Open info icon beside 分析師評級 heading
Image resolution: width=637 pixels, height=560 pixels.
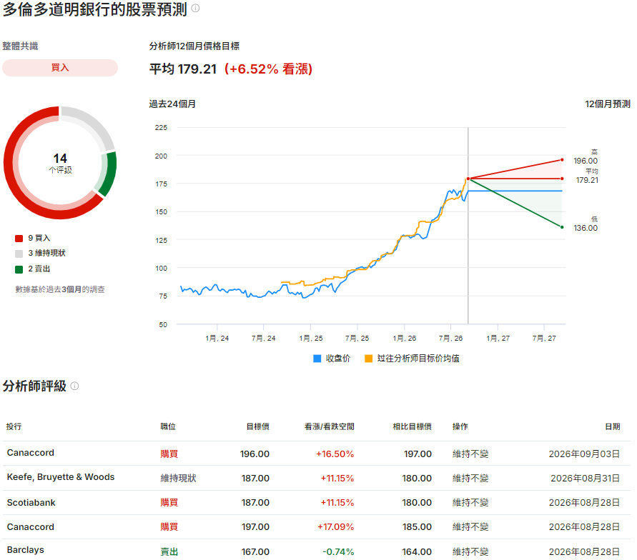coord(75,386)
